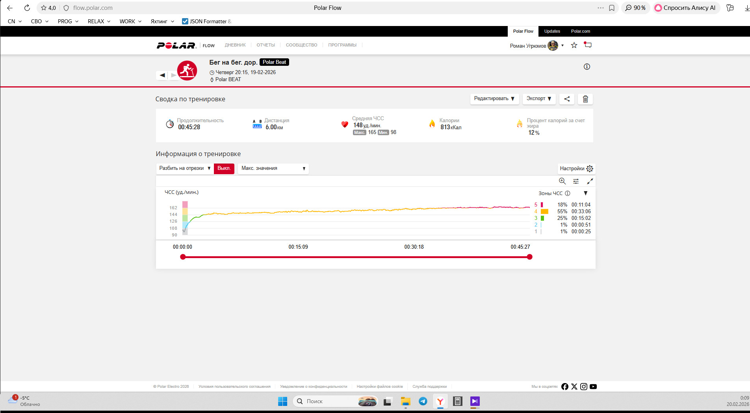750x413 pixels.
Task: Open Polar X social icon
Action: 574,387
